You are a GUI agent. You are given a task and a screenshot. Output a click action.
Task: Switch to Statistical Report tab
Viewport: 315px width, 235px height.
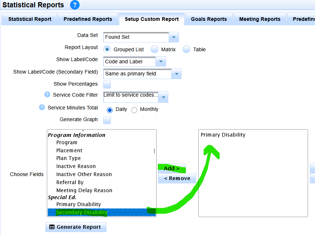click(30, 19)
